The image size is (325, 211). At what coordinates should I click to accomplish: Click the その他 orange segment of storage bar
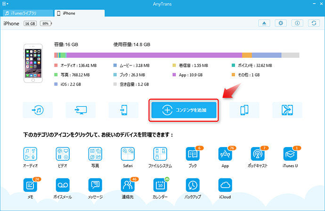[x=247, y=55]
